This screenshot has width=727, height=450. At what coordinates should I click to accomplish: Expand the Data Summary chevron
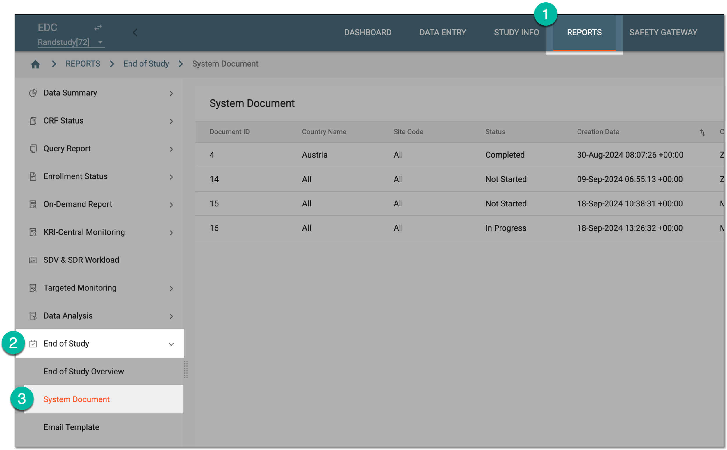[x=171, y=93]
